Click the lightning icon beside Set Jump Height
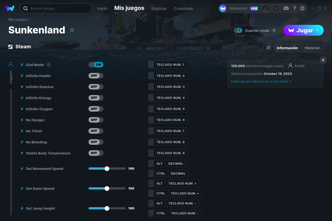This screenshot has width=332, height=221. coord(22,208)
